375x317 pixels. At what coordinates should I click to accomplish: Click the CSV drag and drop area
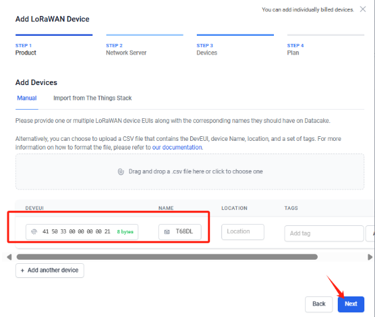pyautogui.click(x=190, y=171)
